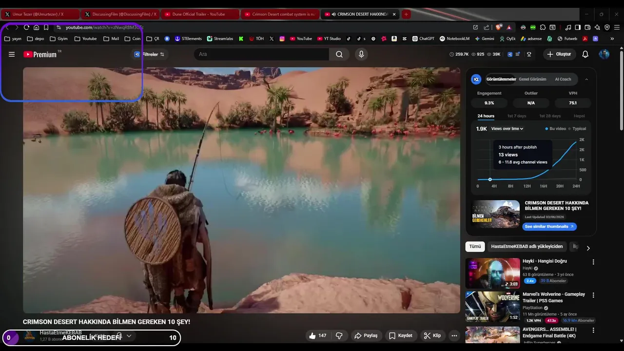Open the YT Studio bookmark
Screen dimensions: 624x351
point(329,39)
